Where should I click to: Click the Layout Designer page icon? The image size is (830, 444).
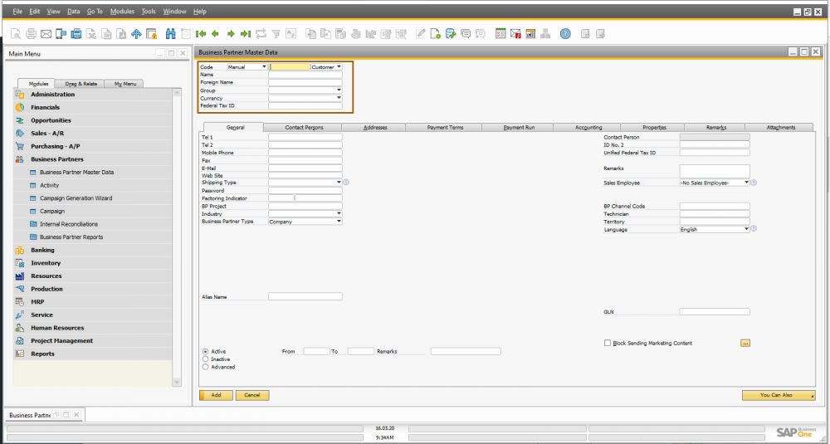435,34
